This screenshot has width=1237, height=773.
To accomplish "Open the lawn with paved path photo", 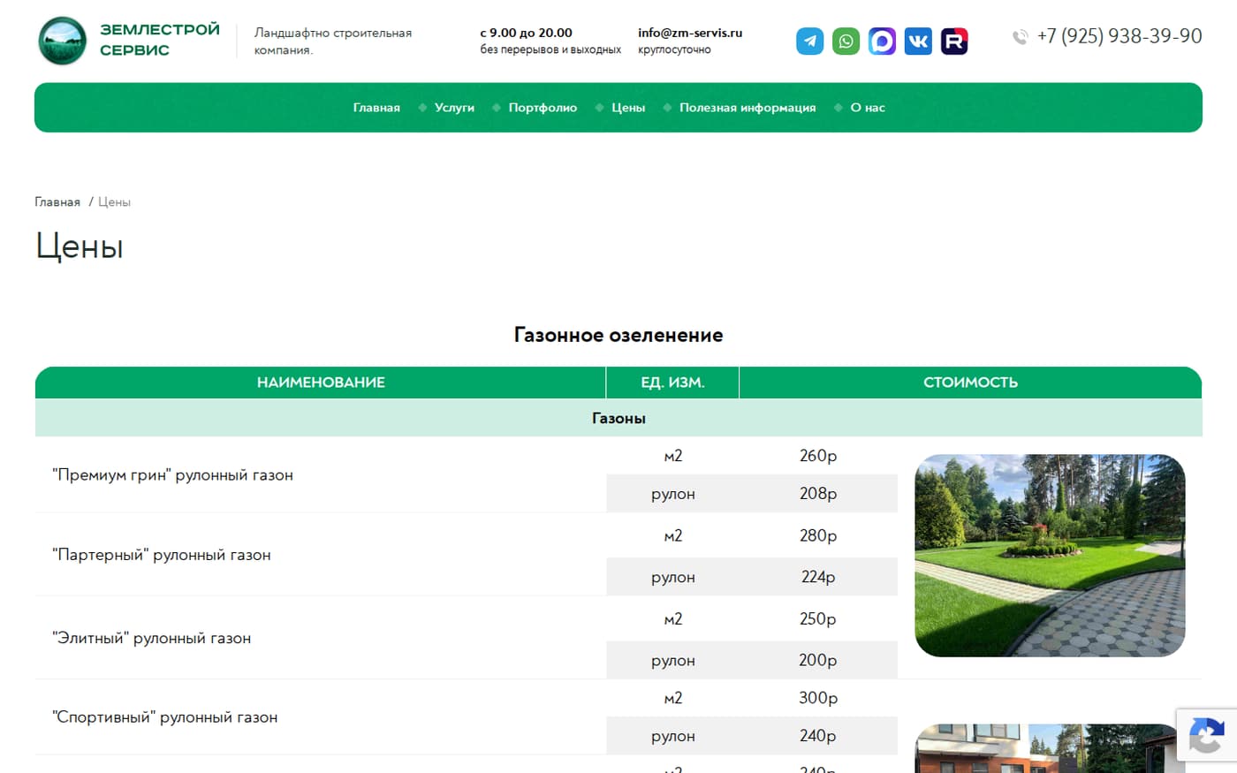I will (1050, 556).
